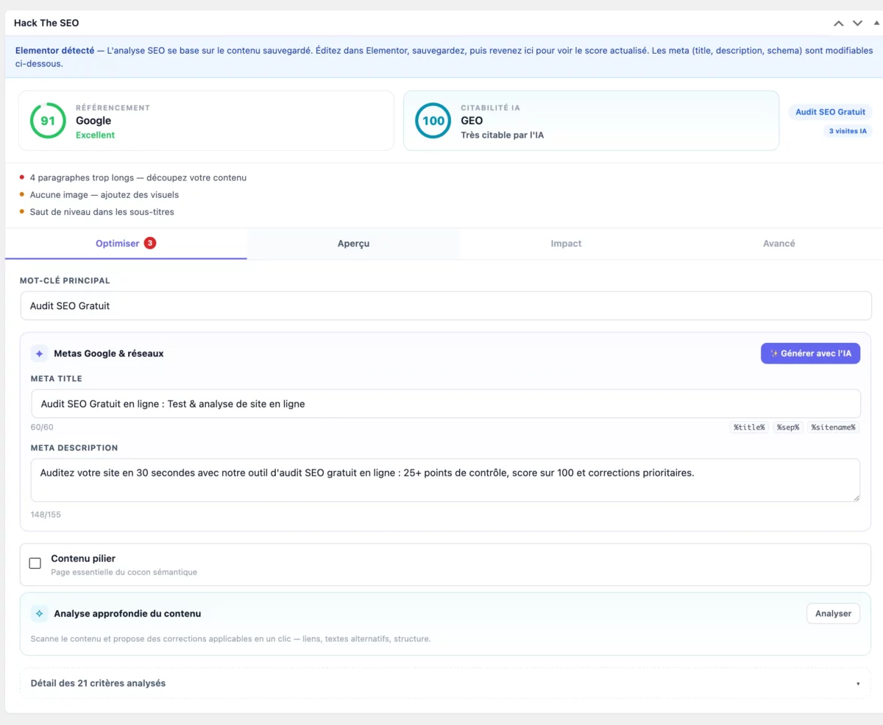Expand Détail des 21 critères analysés
Screen dimensions: 883x725
click(x=445, y=683)
